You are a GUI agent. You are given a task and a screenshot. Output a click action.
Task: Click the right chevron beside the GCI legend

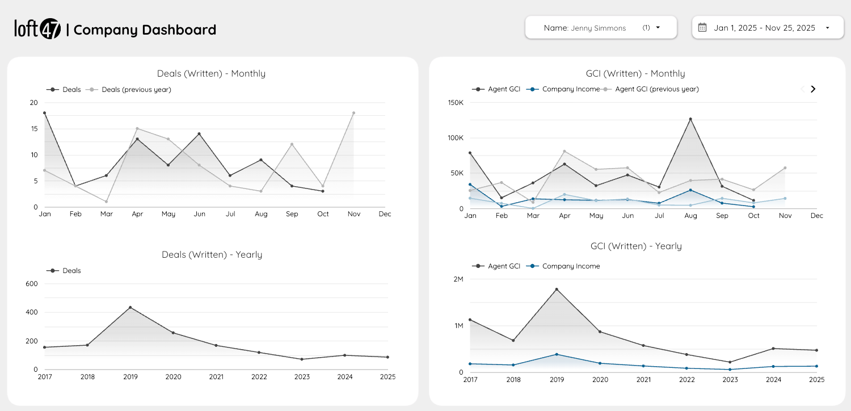coord(813,89)
